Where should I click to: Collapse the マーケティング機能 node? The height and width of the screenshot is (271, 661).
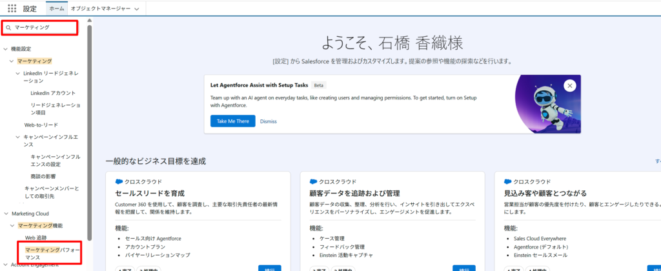(12, 226)
